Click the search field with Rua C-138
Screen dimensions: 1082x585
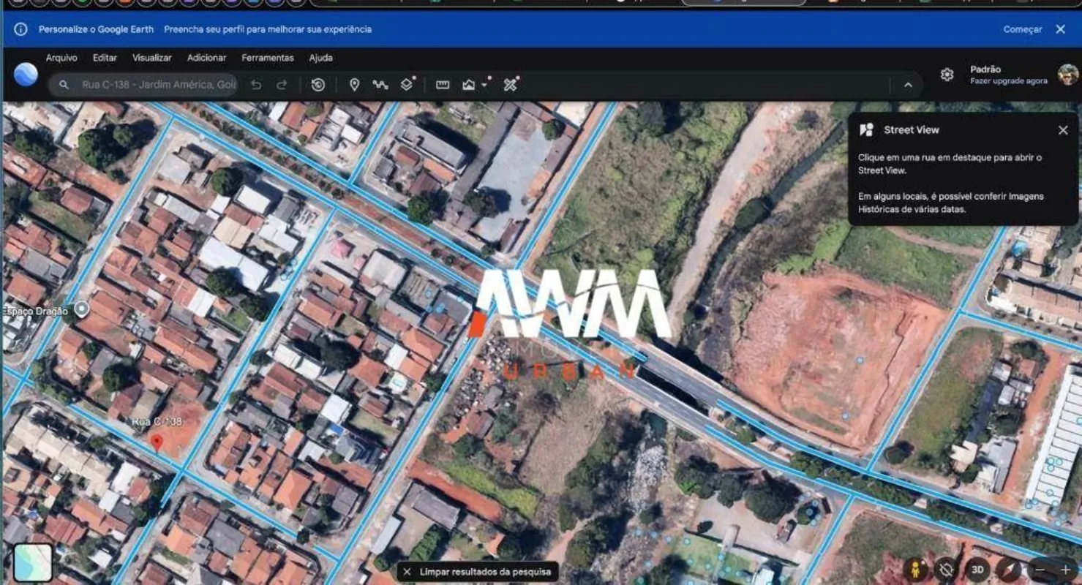pyautogui.click(x=143, y=85)
